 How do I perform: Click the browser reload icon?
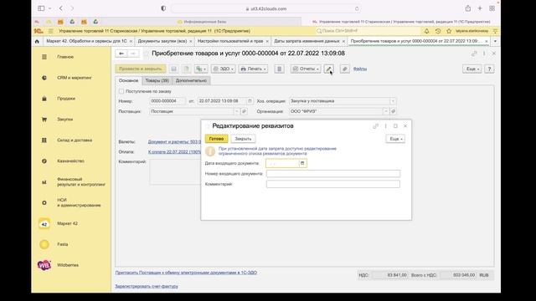357,9
